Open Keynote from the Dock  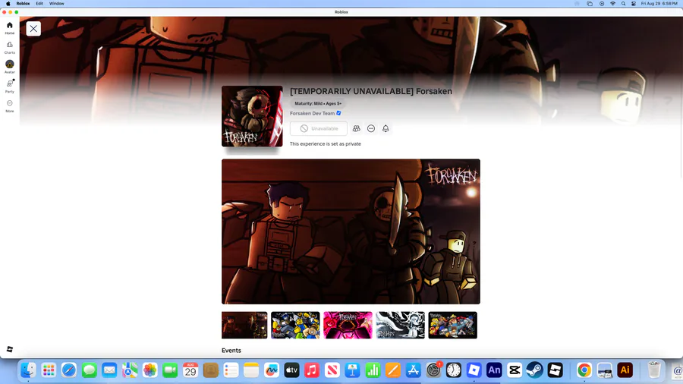pos(352,370)
